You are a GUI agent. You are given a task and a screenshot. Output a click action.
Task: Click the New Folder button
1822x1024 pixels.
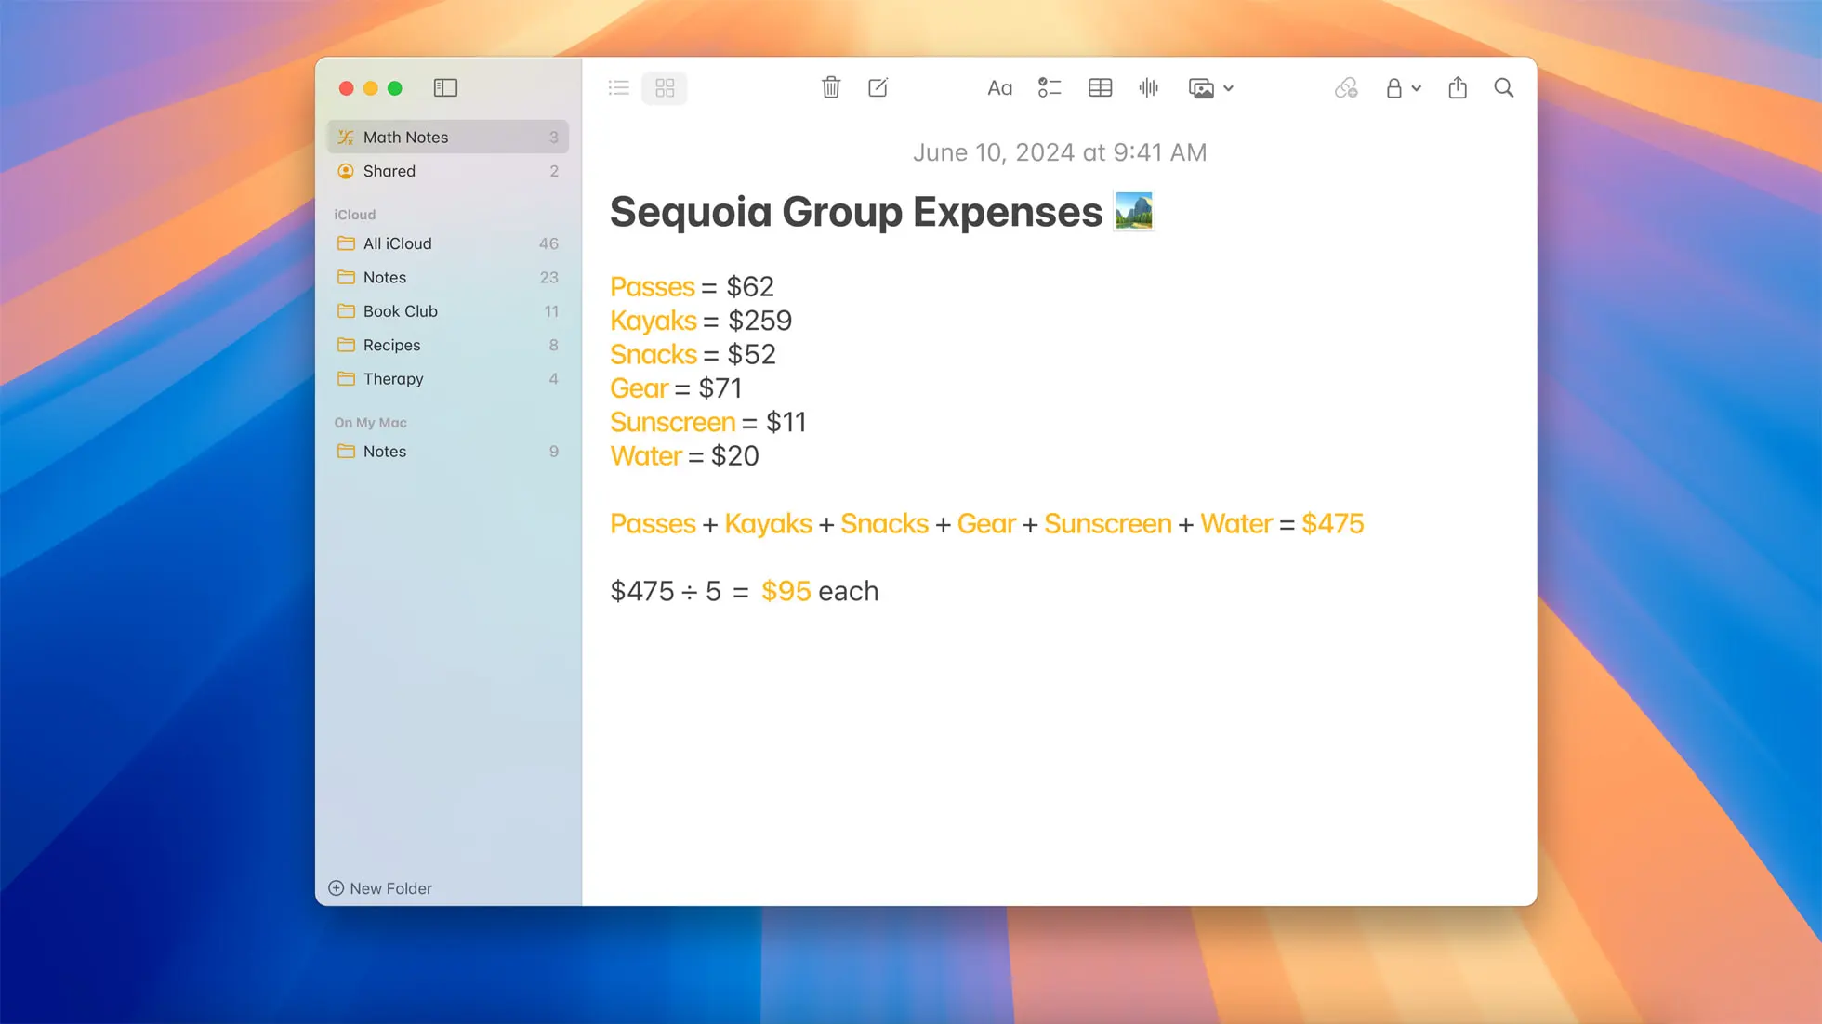tap(379, 888)
